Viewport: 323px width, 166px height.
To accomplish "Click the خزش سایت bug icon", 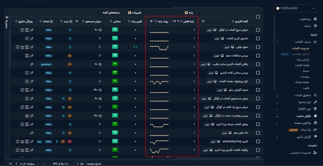I will point(315,116).
